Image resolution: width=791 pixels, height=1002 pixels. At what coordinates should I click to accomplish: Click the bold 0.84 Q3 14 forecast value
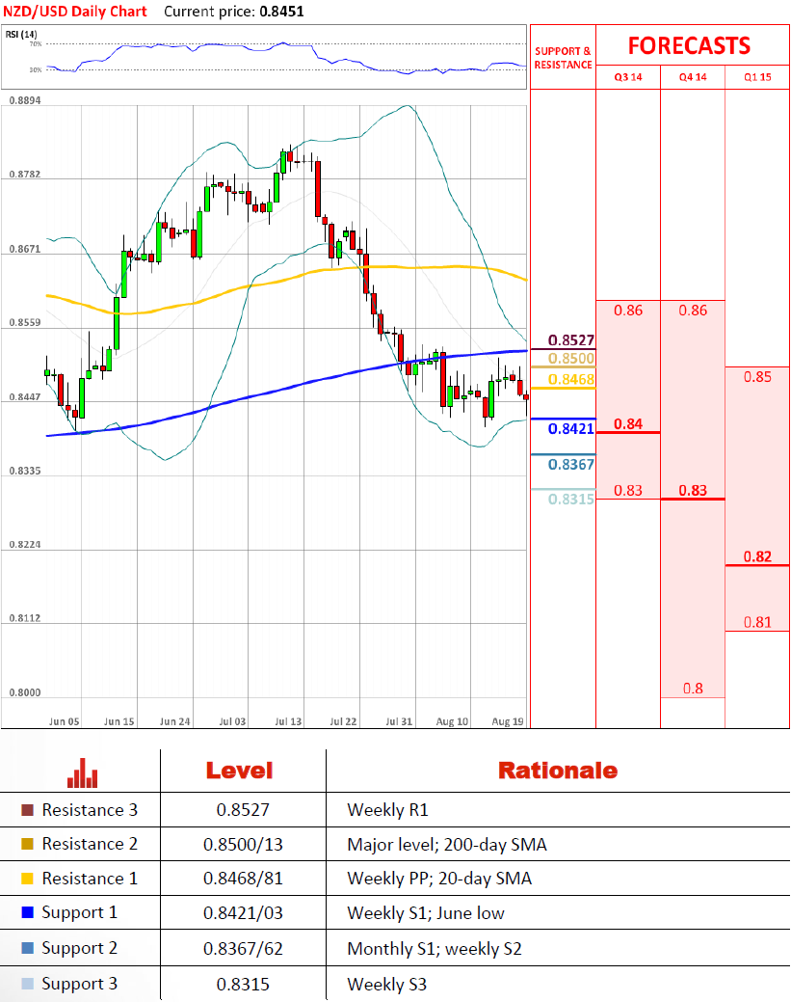pyautogui.click(x=628, y=424)
